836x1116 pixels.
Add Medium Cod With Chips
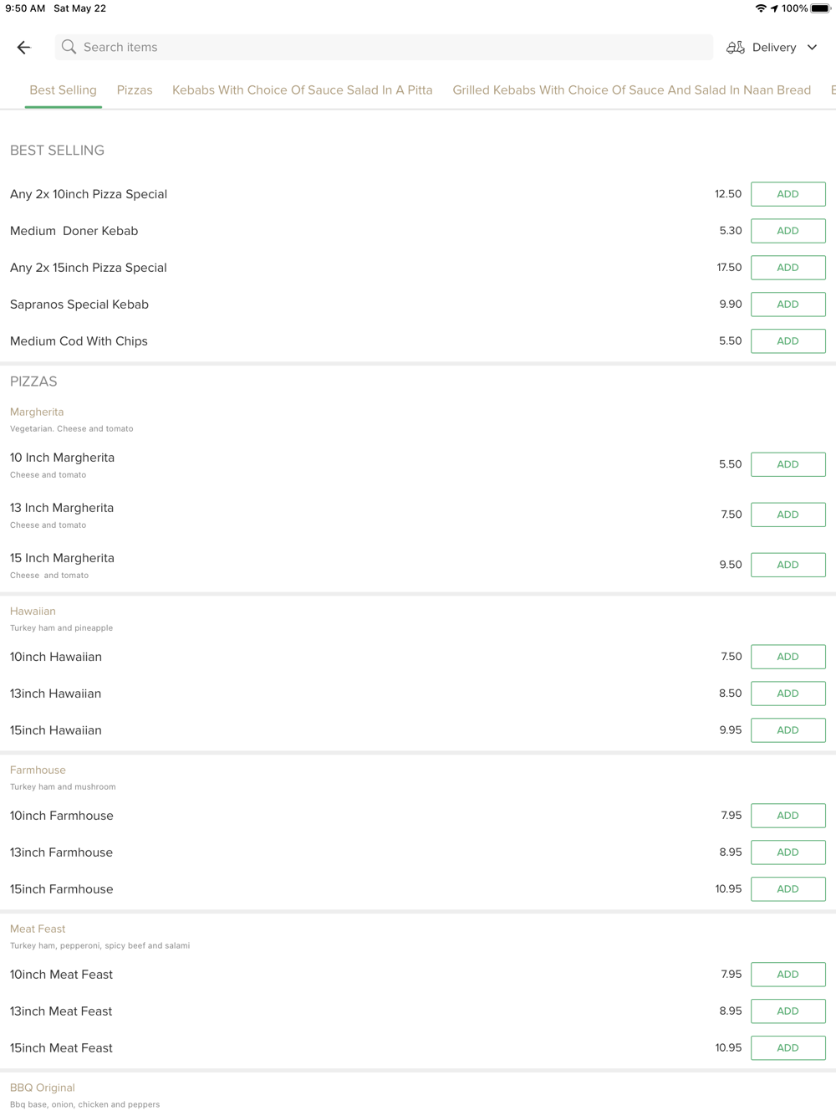(x=788, y=341)
